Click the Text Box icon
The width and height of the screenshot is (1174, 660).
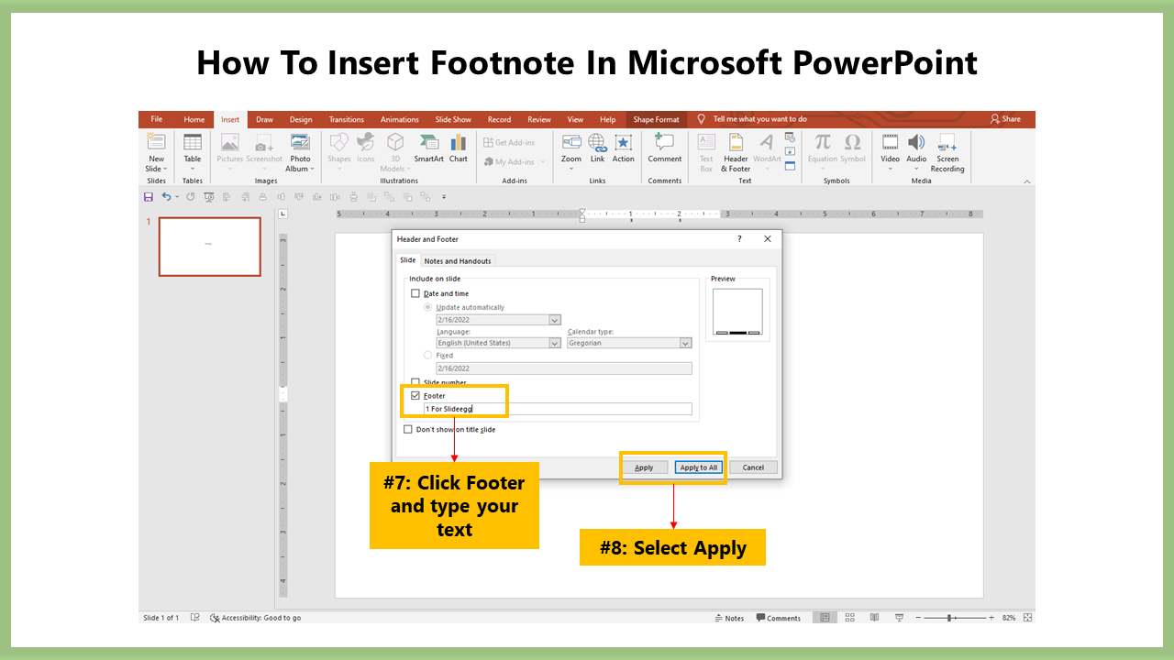(706, 142)
